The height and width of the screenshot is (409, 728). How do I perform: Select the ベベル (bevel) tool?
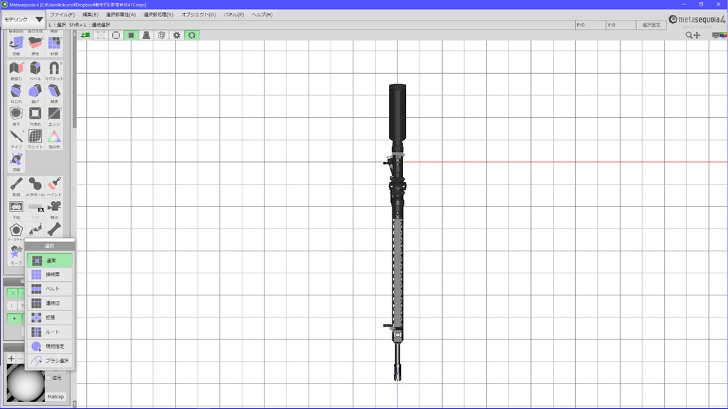tap(36, 70)
